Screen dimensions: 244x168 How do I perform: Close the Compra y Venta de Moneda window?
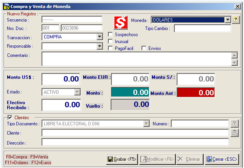coord(237,7)
